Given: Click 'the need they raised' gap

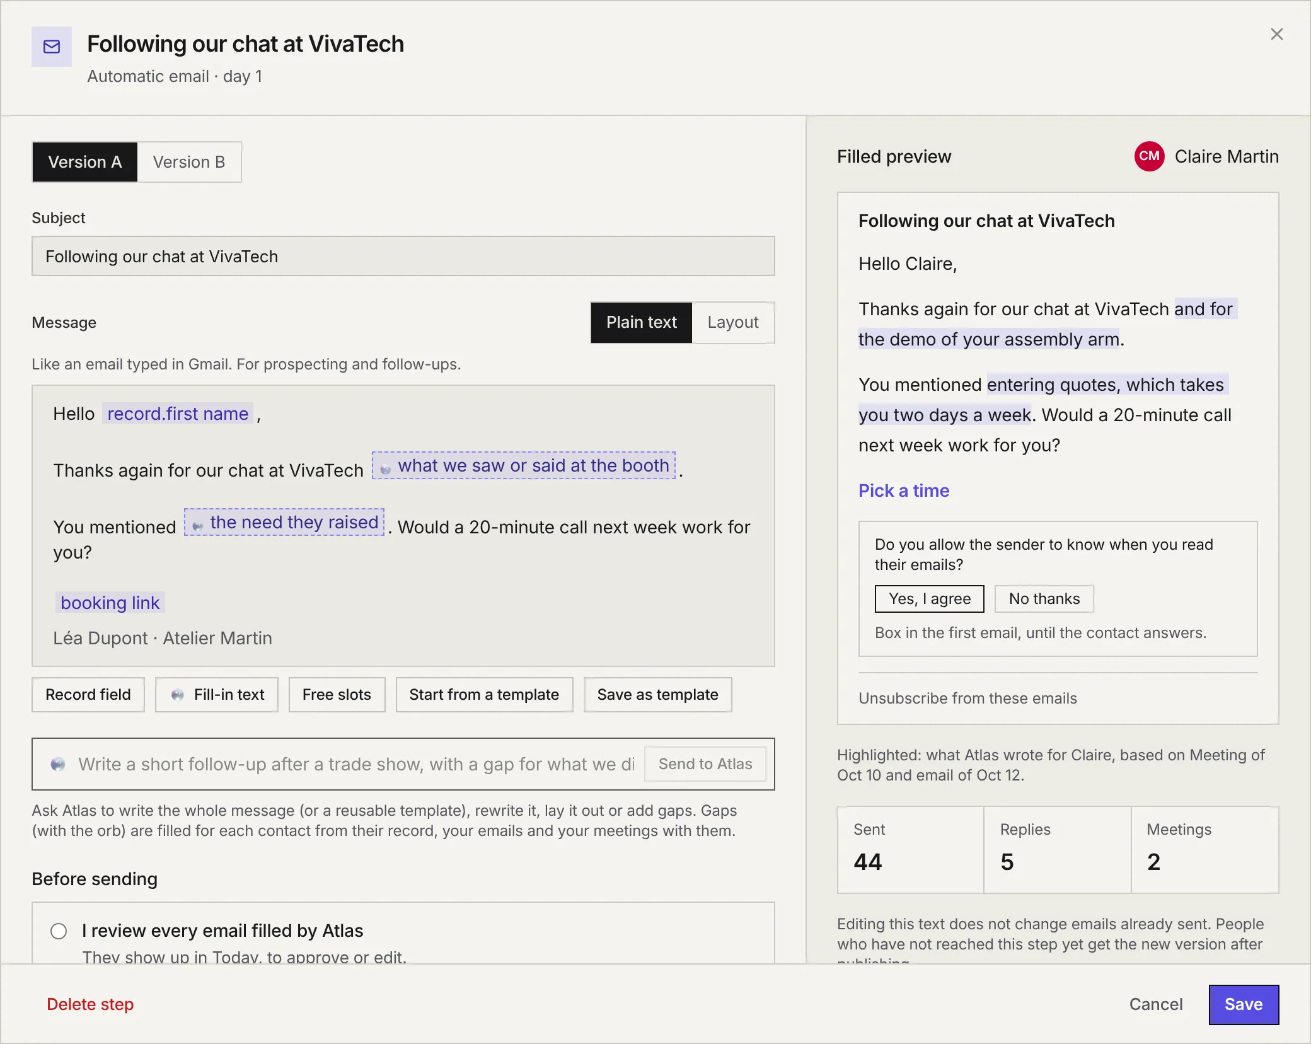Looking at the screenshot, I should (284, 522).
